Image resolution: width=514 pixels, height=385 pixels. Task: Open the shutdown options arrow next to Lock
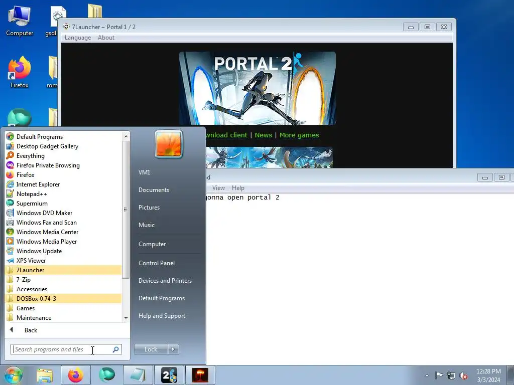pos(173,349)
